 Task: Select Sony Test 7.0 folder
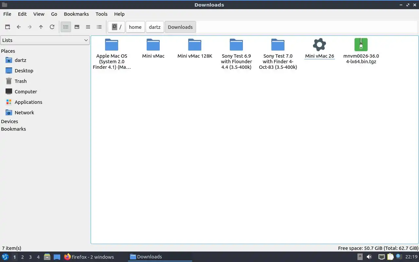(x=278, y=54)
